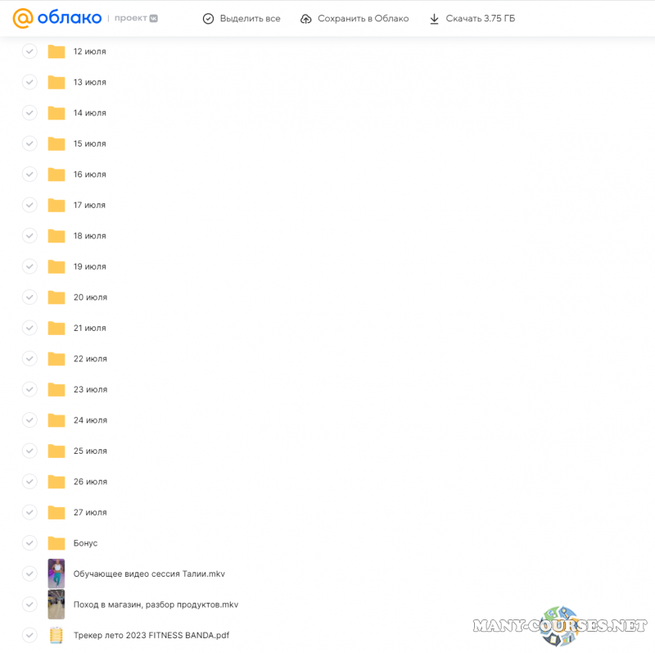Open the 26 июля folder
This screenshot has height=653, width=655.
tap(89, 482)
